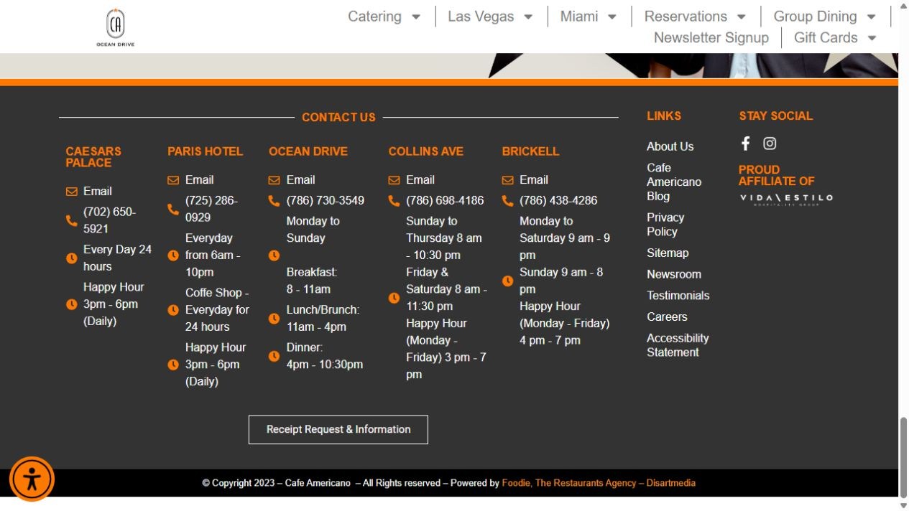Viewport: 909px width, 511px height.
Task: Click the OCEAN DRIVE location heading
Action: (x=308, y=151)
